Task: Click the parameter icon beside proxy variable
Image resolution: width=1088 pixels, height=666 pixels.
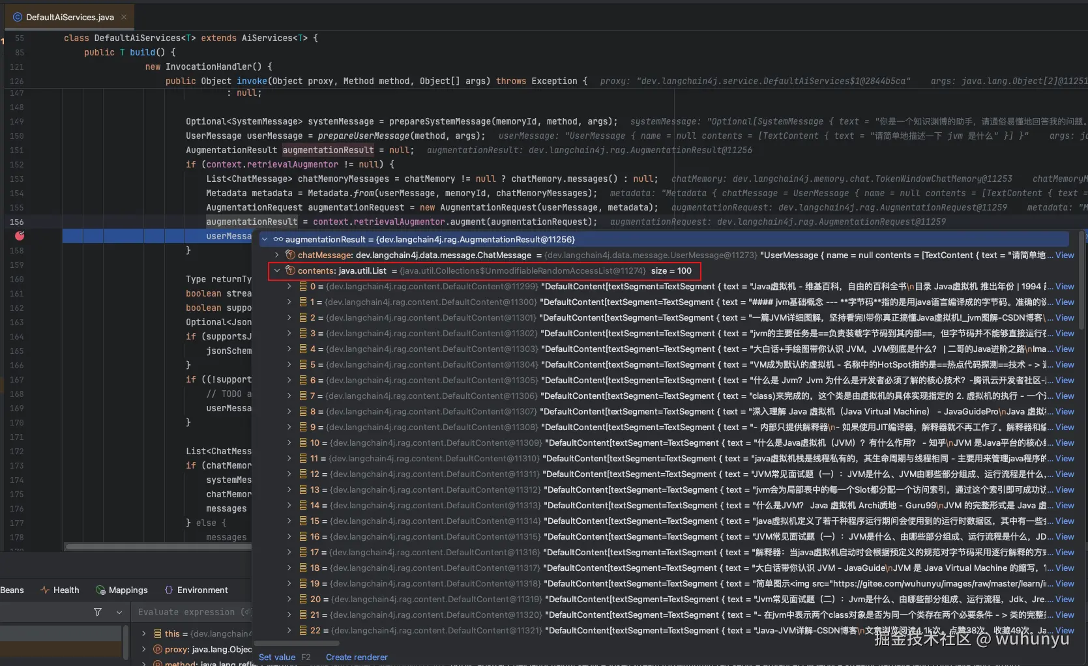Action: (157, 649)
